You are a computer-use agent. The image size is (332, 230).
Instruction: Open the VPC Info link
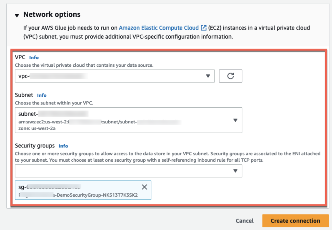pyautogui.click(x=34, y=57)
